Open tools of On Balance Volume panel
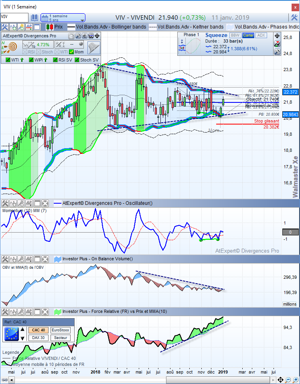The width and height of the screenshot is (300, 384). click(5, 259)
